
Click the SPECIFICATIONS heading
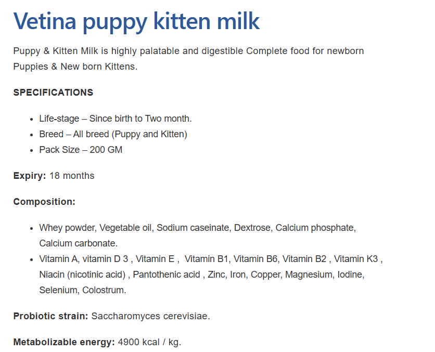(53, 93)
